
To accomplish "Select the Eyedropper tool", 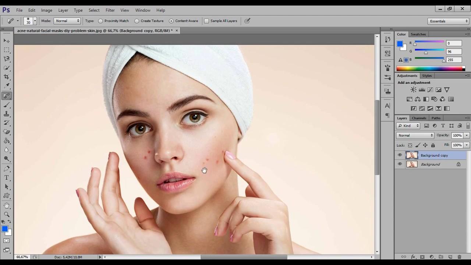I will coord(7,86).
